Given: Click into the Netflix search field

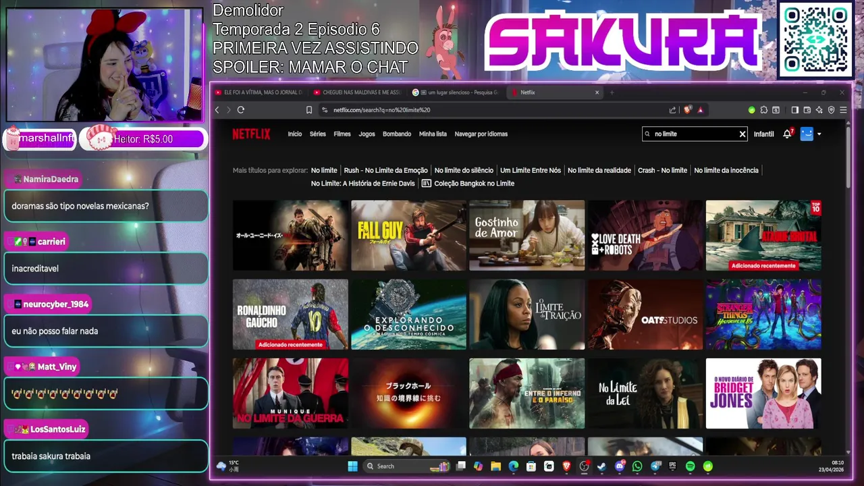Looking at the screenshot, I should click(x=694, y=134).
